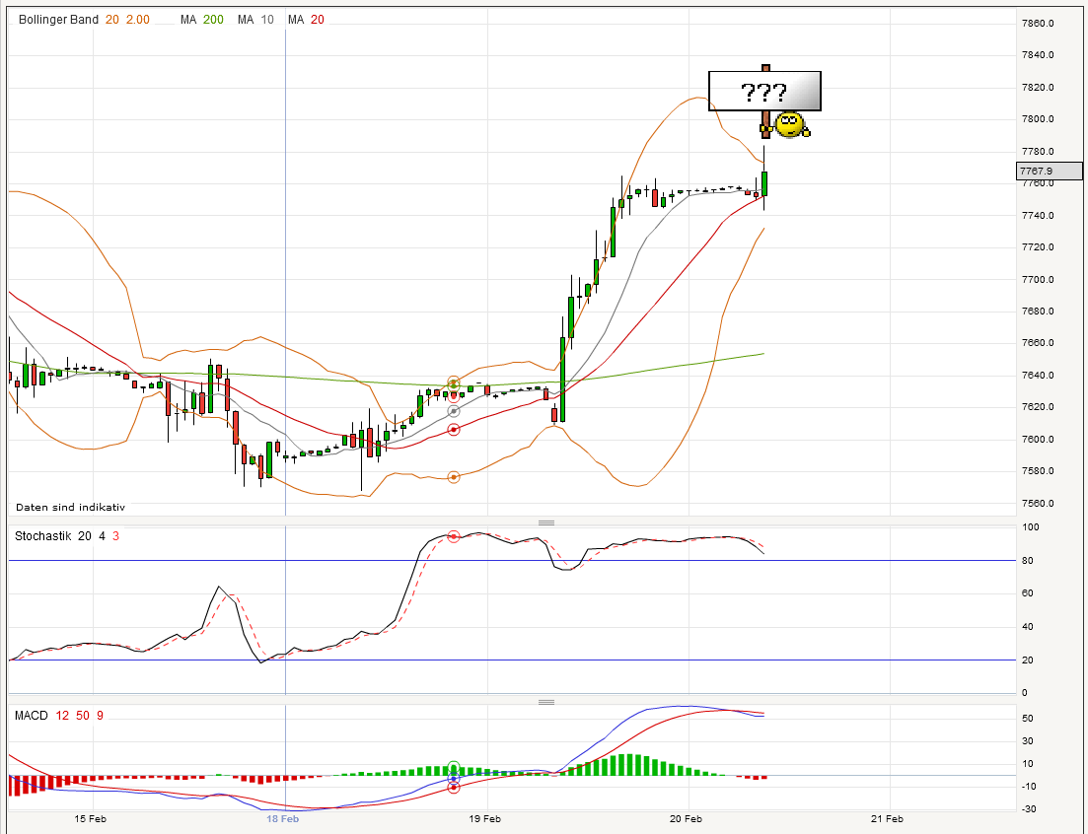
Task: Click the Daten sind indikativ notice
Action: click(x=70, y=507)
